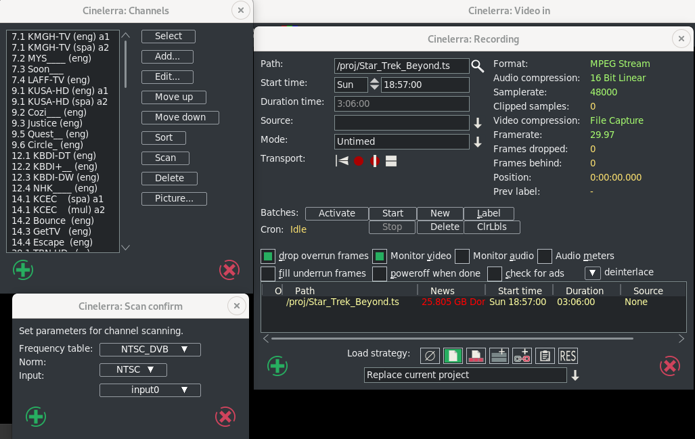This screenshot has width=695, height=439.
Task: Select 'Replace current project' load strategy icon
Action: click(x=452, y=356)
